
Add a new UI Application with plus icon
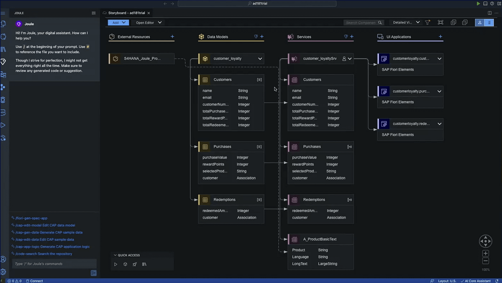441,37
